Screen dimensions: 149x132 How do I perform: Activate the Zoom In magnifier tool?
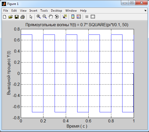coord(38,17)
